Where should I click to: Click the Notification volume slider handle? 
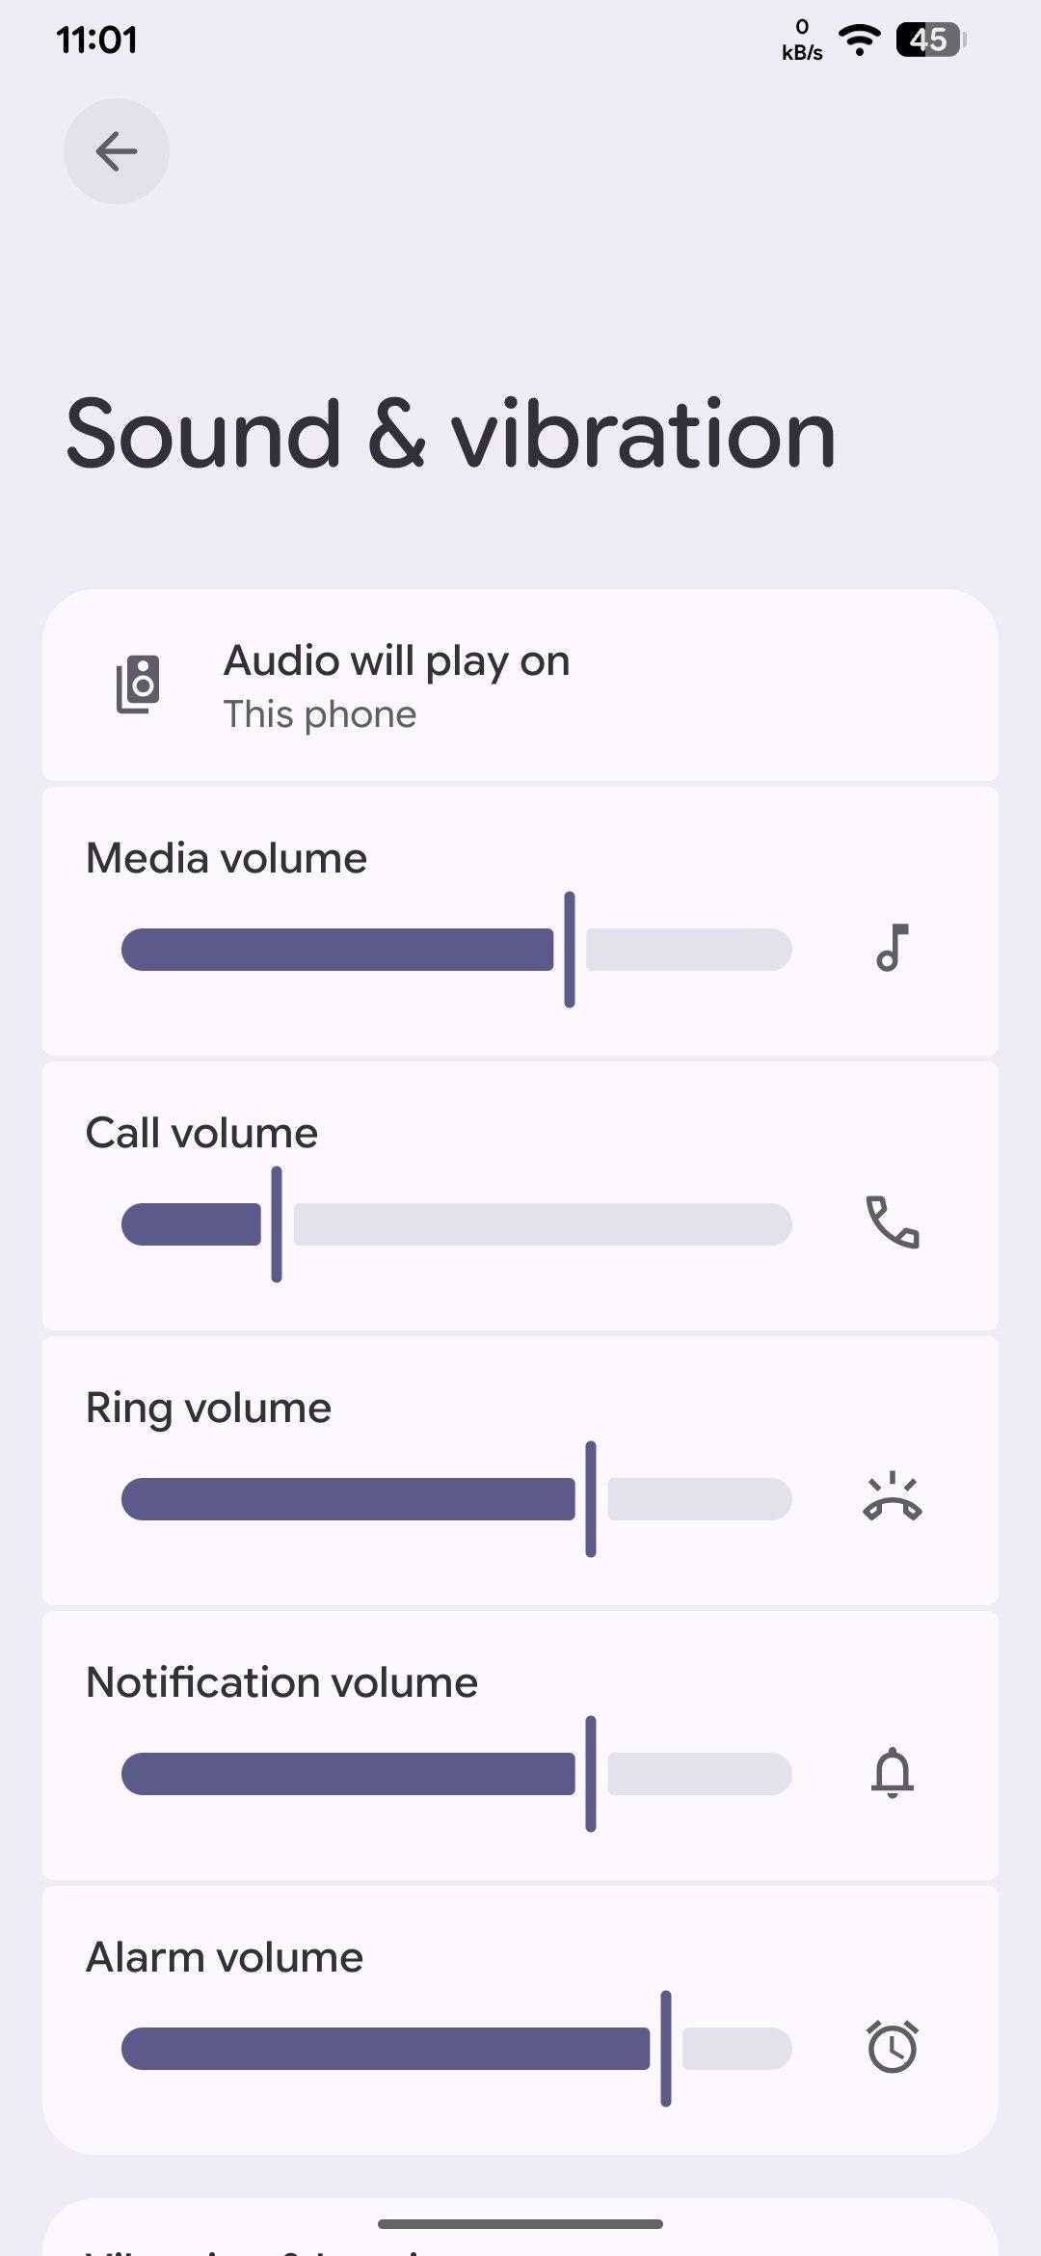[x=591, y=1774]
